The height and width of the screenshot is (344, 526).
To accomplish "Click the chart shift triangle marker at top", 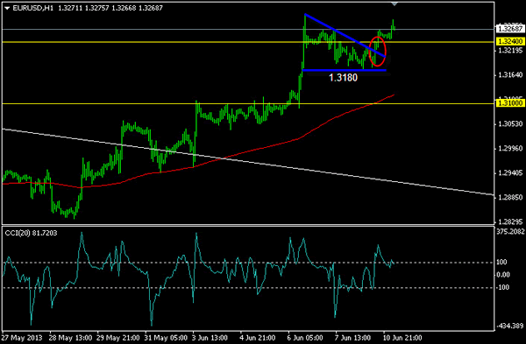I will (x=394, y=4).
